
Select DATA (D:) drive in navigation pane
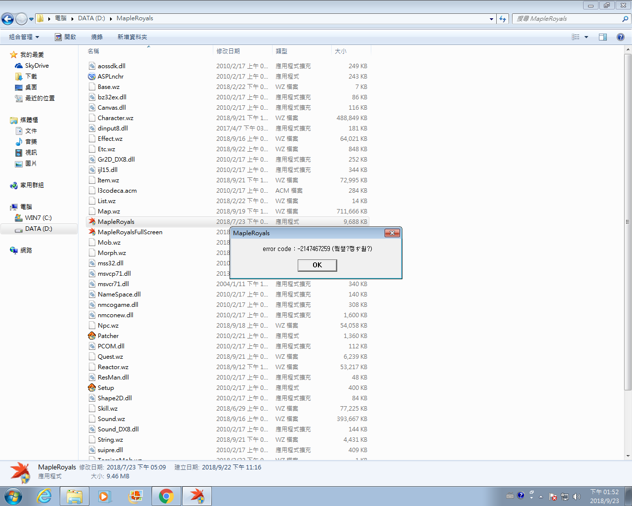(39, 229)
